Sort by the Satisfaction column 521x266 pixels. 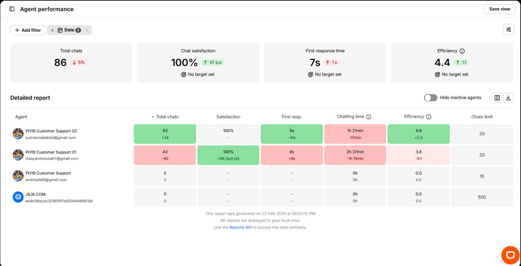228,117
